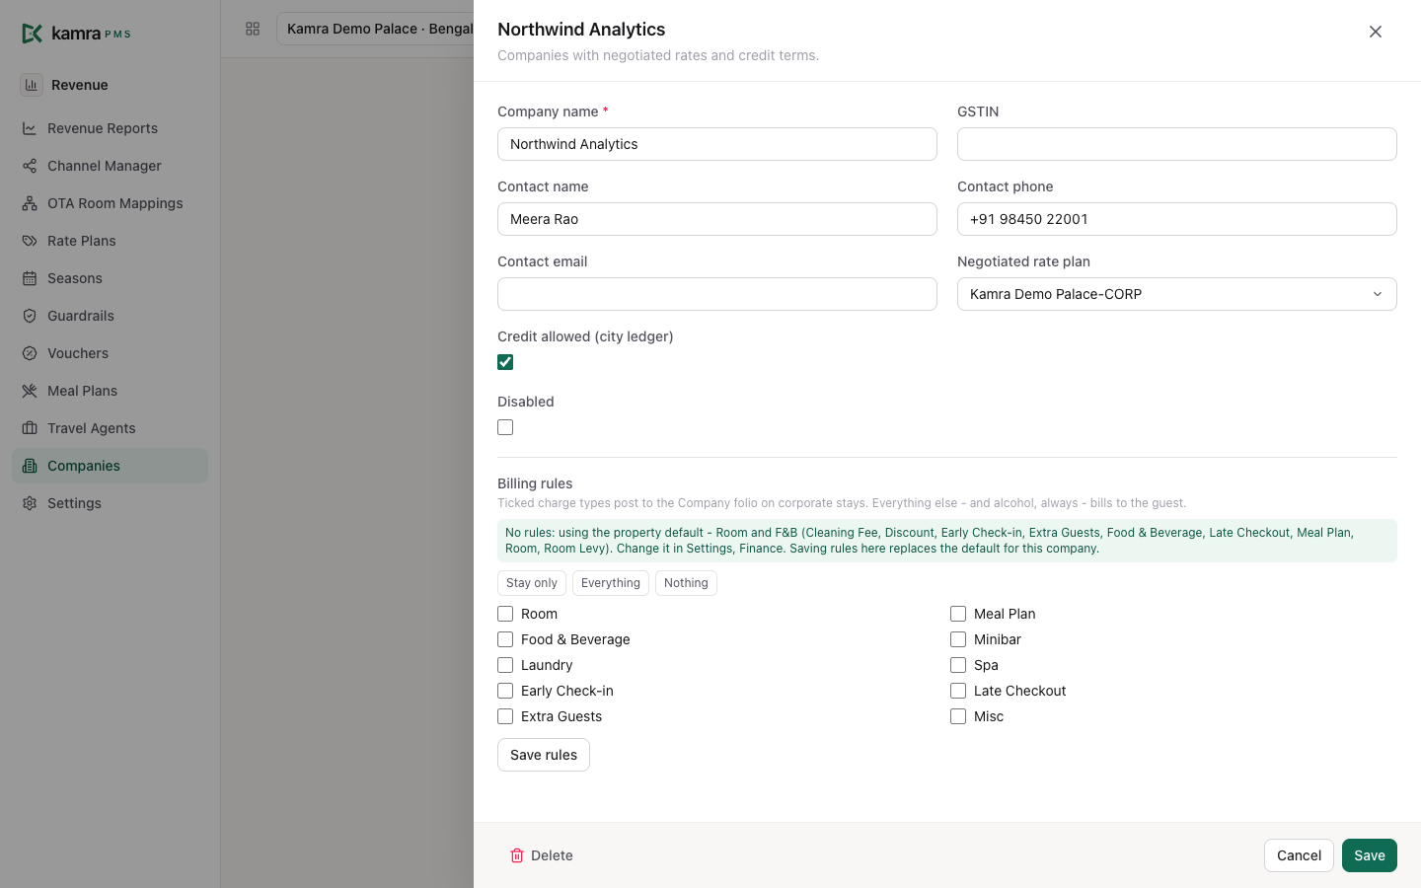Click the Revenue section header
This screenshot has width=1421, height=888.
click(x=80, y=85)
